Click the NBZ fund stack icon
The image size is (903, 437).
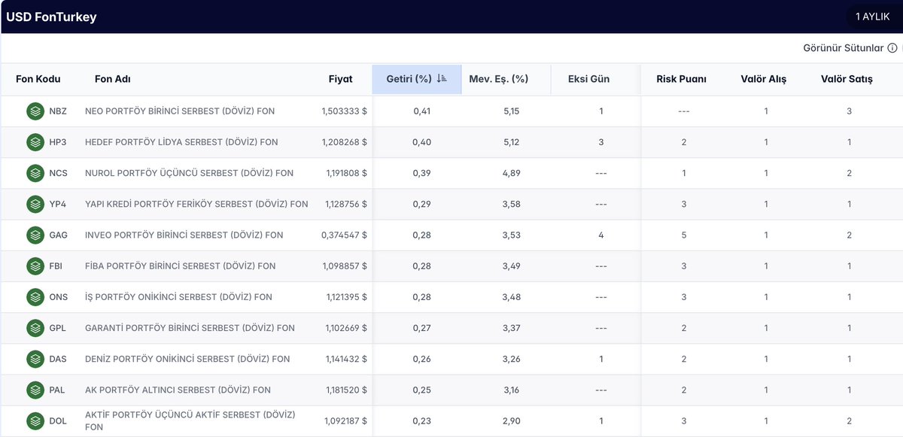point(35,111)
